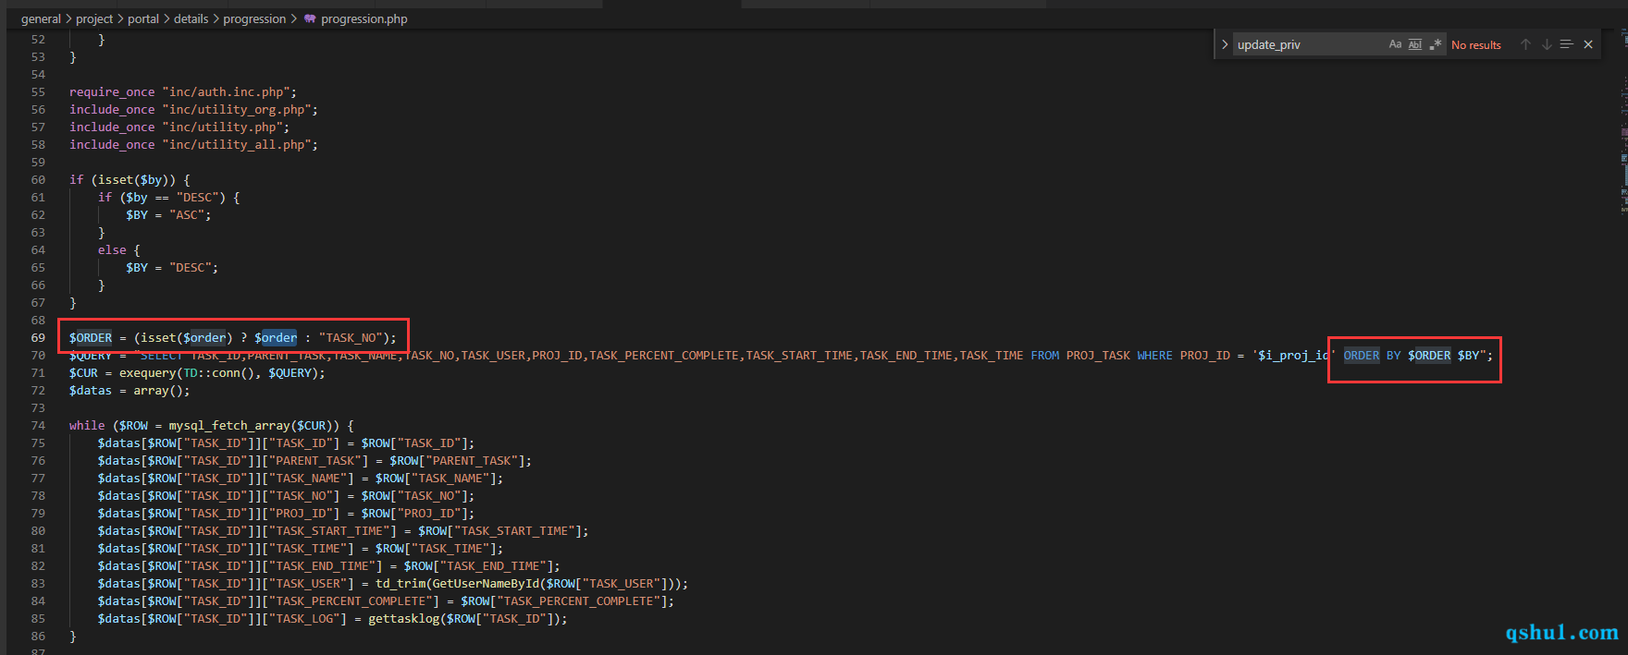
Task: Open the project breadcrumb
Action: (94, 18)
